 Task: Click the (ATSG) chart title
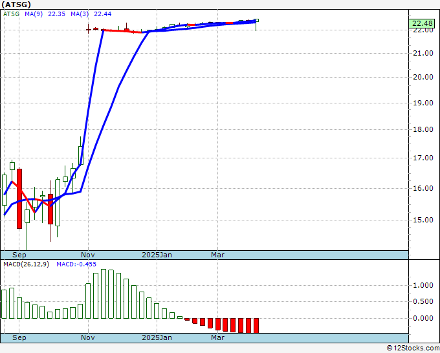click(16, 5)
